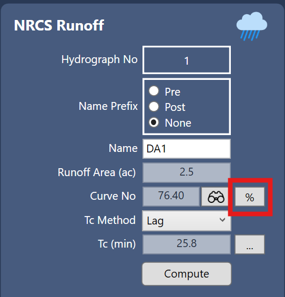Viewport: 285px width, 297px height.
Task: Click the Curve No label
Action: 113,196
